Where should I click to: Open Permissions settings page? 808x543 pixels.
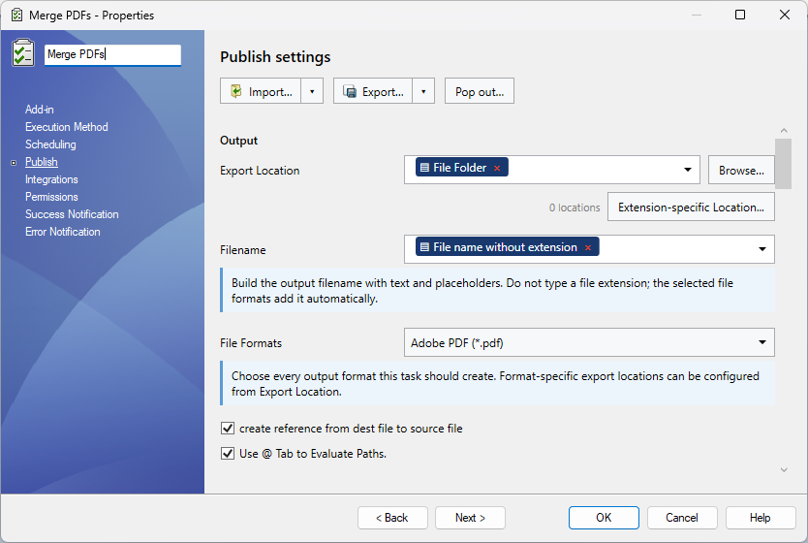tap(51, 197)
